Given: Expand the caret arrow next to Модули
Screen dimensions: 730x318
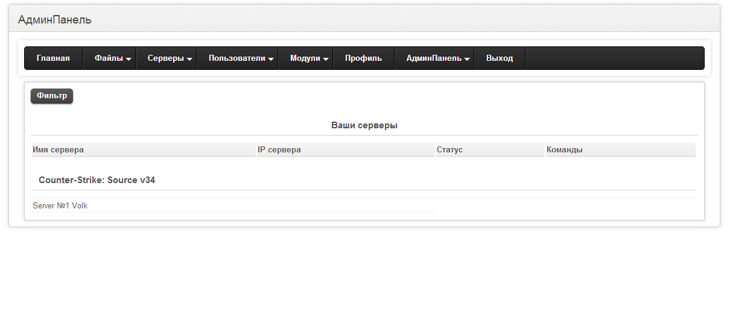Looking at the screenshot, I should tap(326, 59).
